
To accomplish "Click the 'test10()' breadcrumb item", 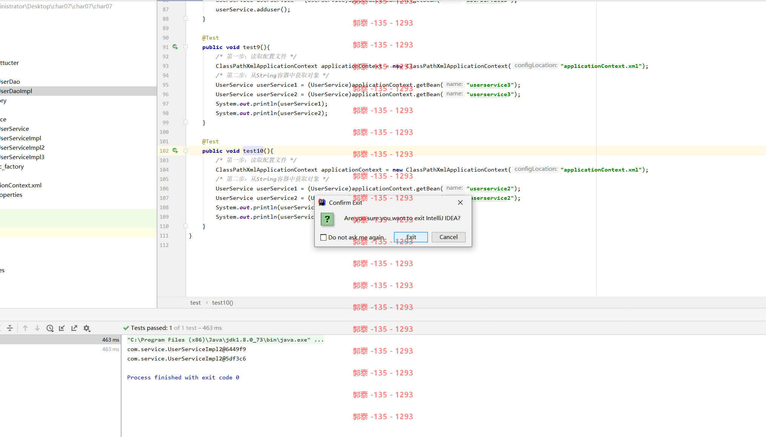I will [223, 303].
